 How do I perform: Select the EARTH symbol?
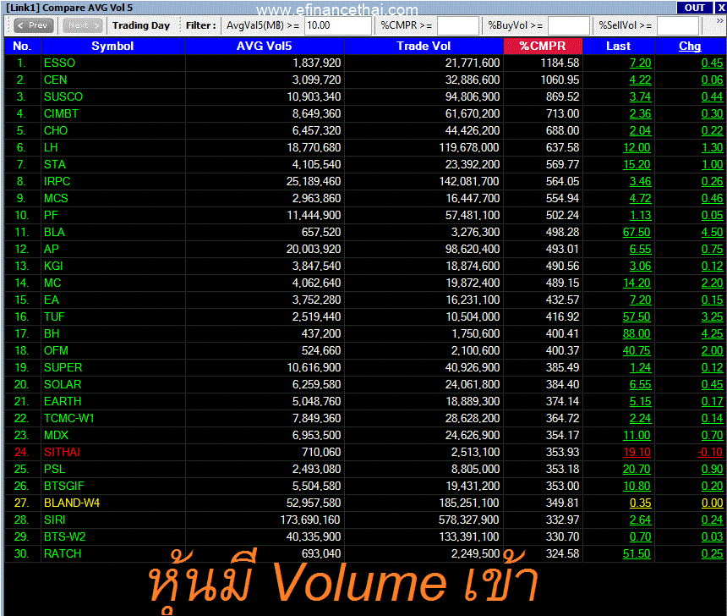(x=63, y=402)
